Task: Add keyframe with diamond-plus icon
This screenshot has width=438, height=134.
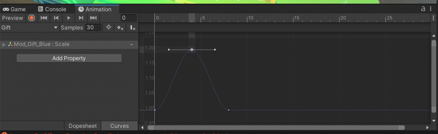Action: click(120, 28)
